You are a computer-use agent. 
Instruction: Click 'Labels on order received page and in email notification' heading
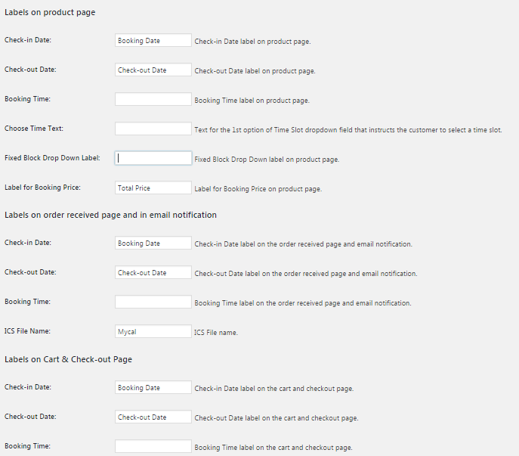[110, 215]
